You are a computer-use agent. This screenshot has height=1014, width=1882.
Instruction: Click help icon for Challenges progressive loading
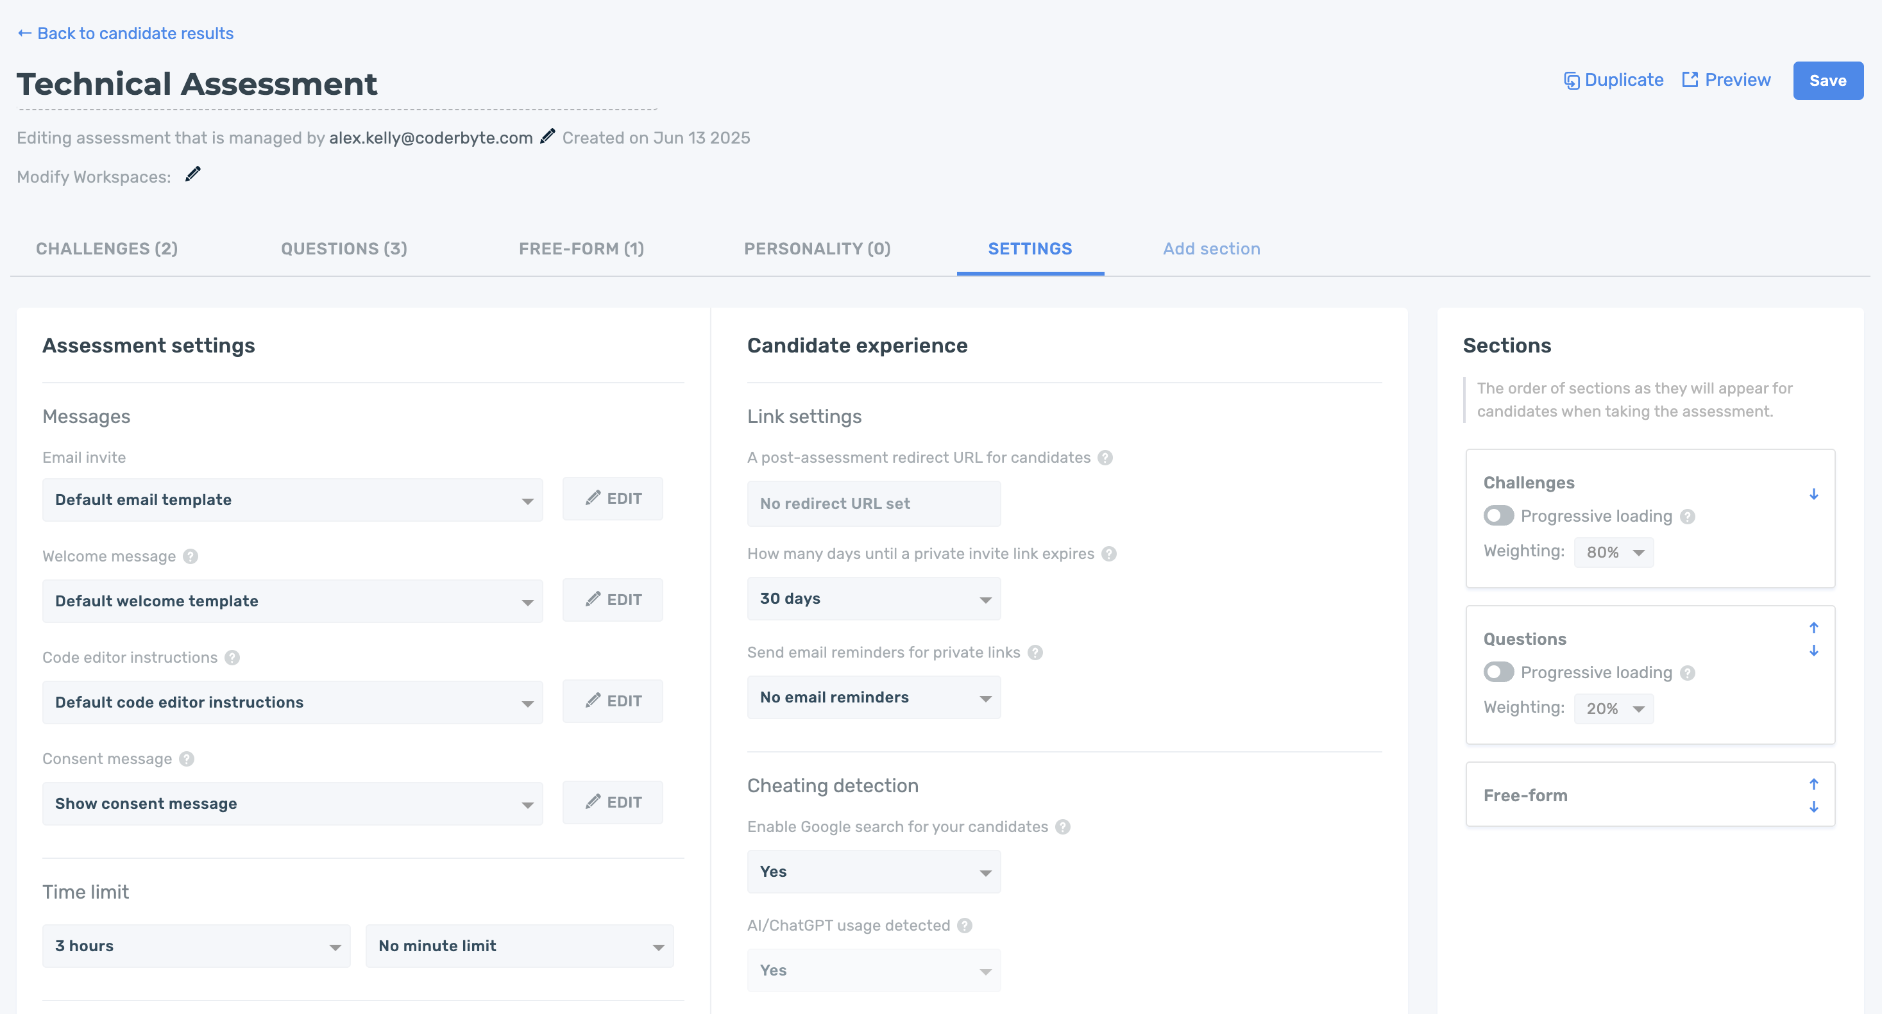(1688, 517)
